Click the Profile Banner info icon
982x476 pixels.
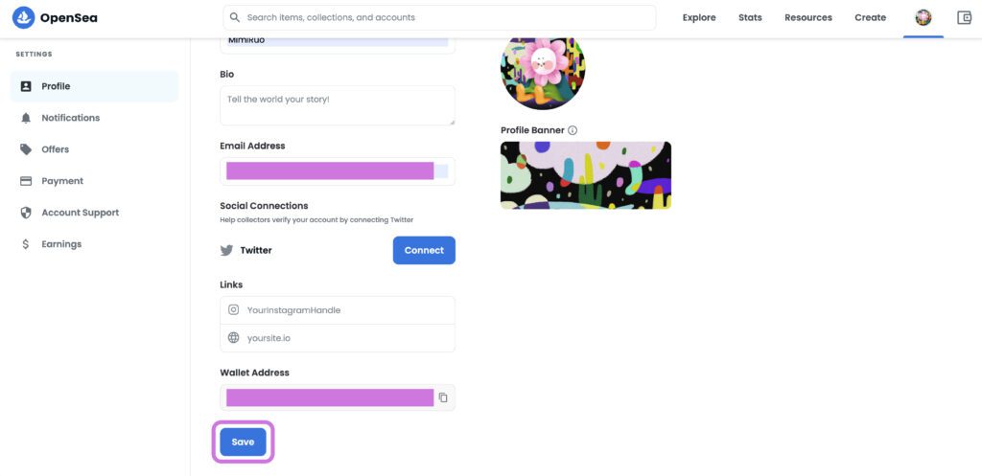(x=573, y=130)
